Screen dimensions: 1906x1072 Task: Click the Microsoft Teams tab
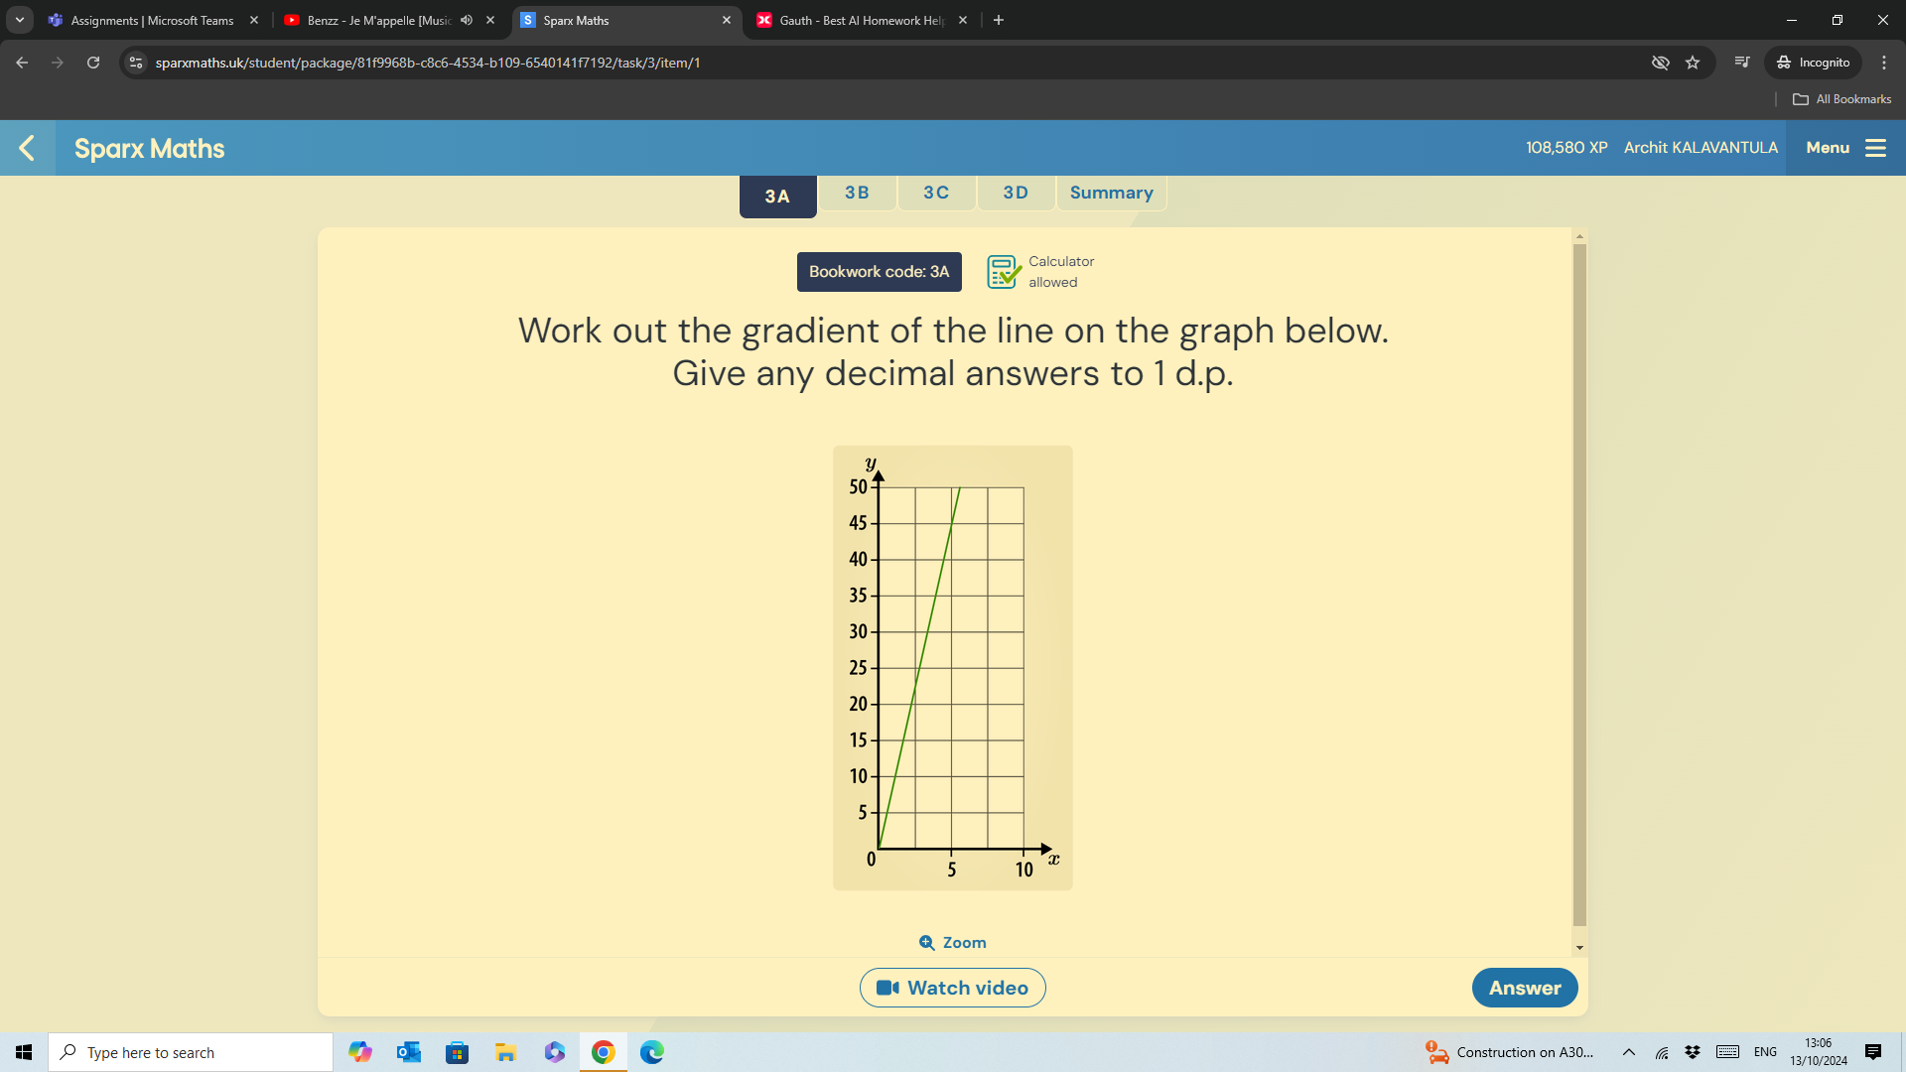149,20
